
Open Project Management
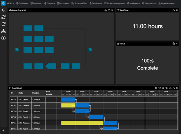point(115,3)
